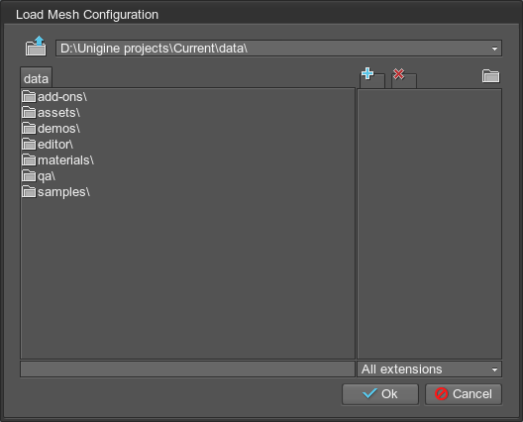523x422 pixels.
Task: Confirm with the Ok button
Action: coord(380,394)
